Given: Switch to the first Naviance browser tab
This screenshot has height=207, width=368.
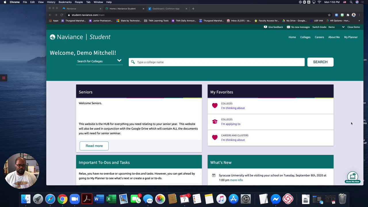Looking at the screenshot, I should (81, 9).
